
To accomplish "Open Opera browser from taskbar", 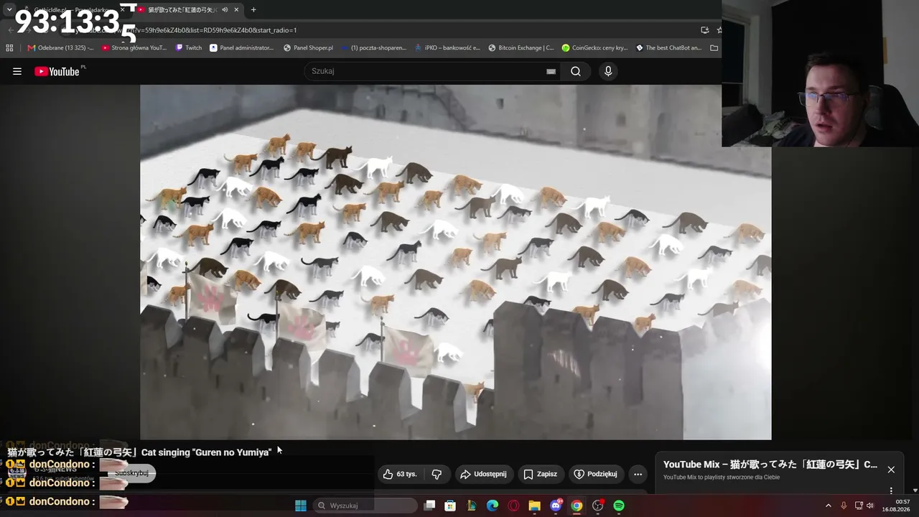I will [x=513, y=506].
